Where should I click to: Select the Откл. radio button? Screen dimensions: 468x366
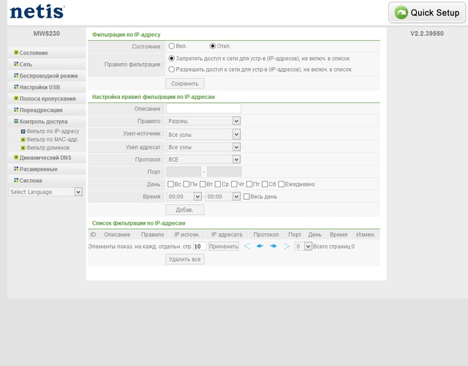[x=213, y=46]
